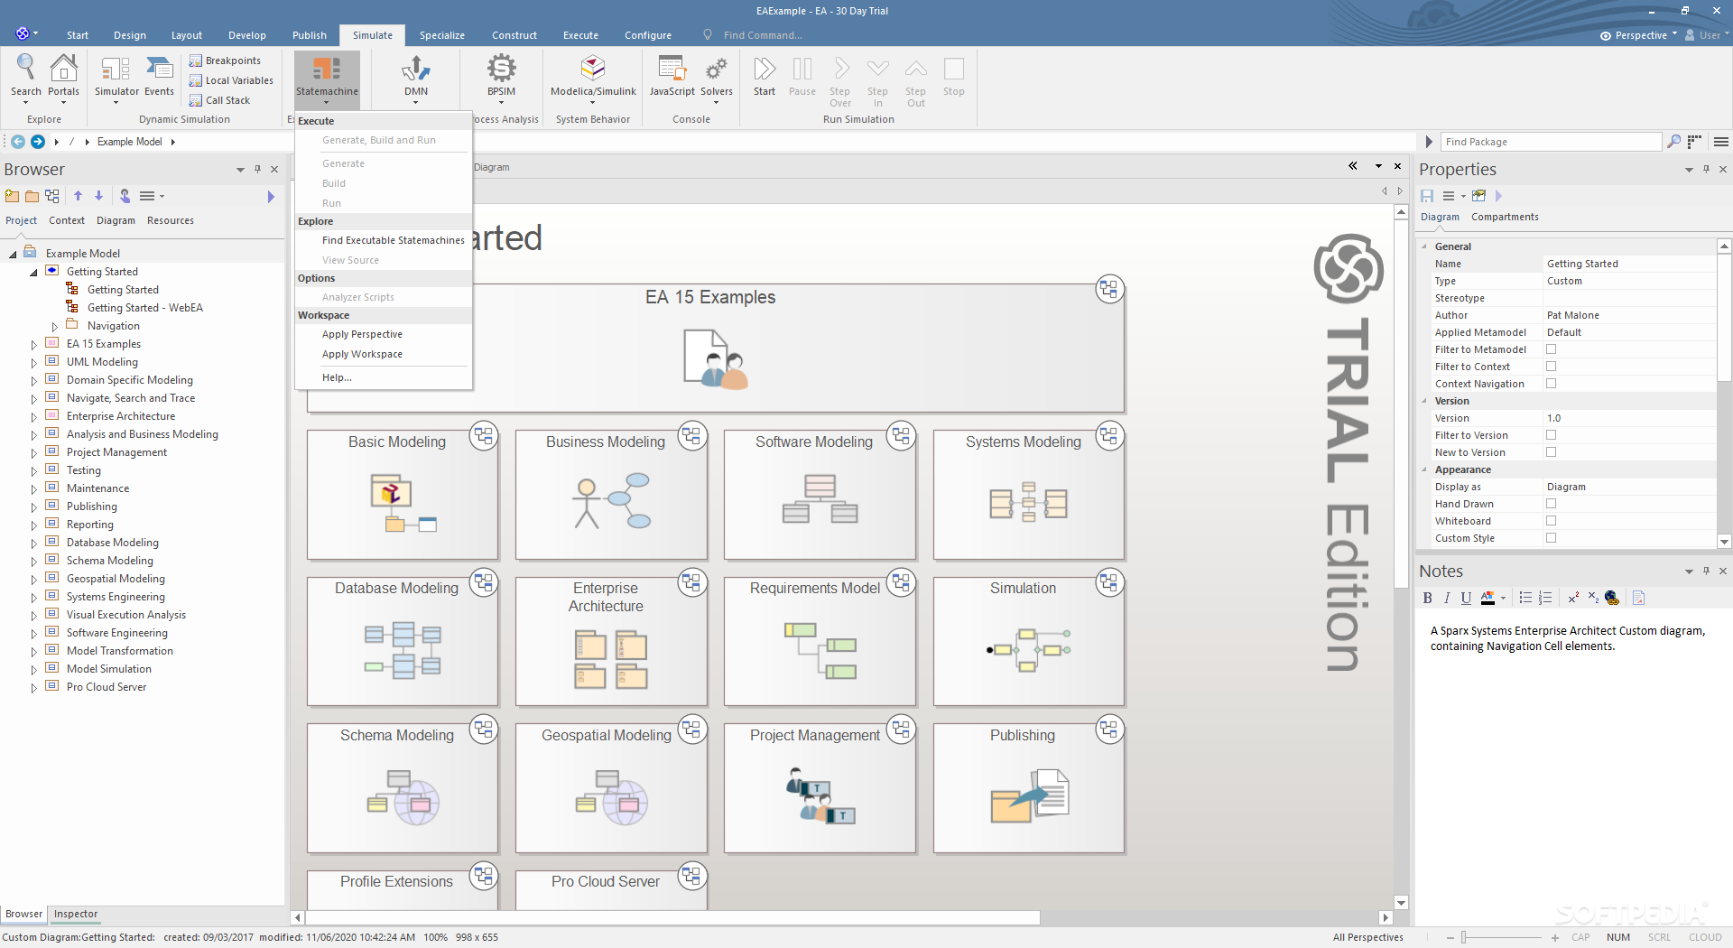Screen dimensions: 1733x948
Task: Switch to the Design ribbon tab
Action: [129, 35]
